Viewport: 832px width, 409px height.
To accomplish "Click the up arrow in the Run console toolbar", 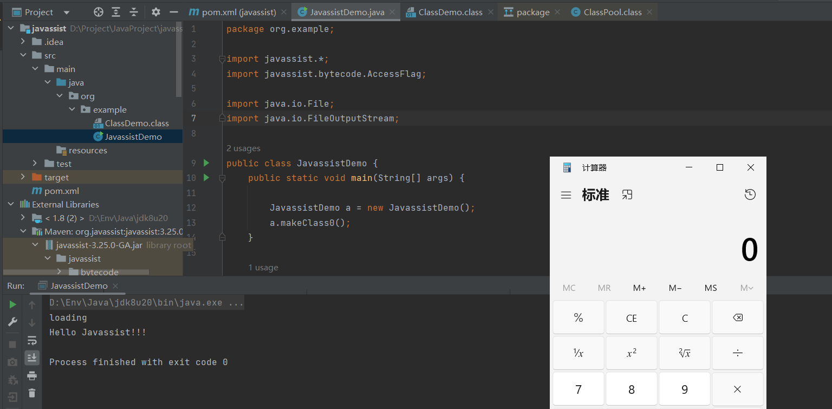I will 32,305.
